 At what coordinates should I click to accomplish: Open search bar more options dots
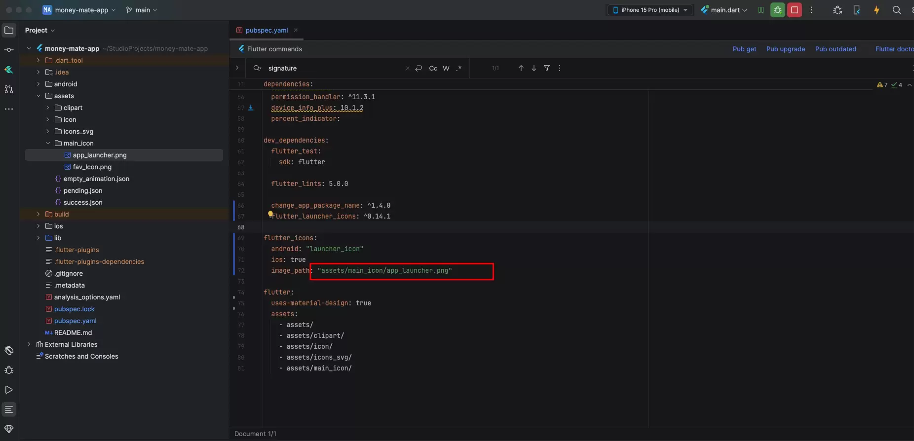pyautogui.click(x=560, y=68)
